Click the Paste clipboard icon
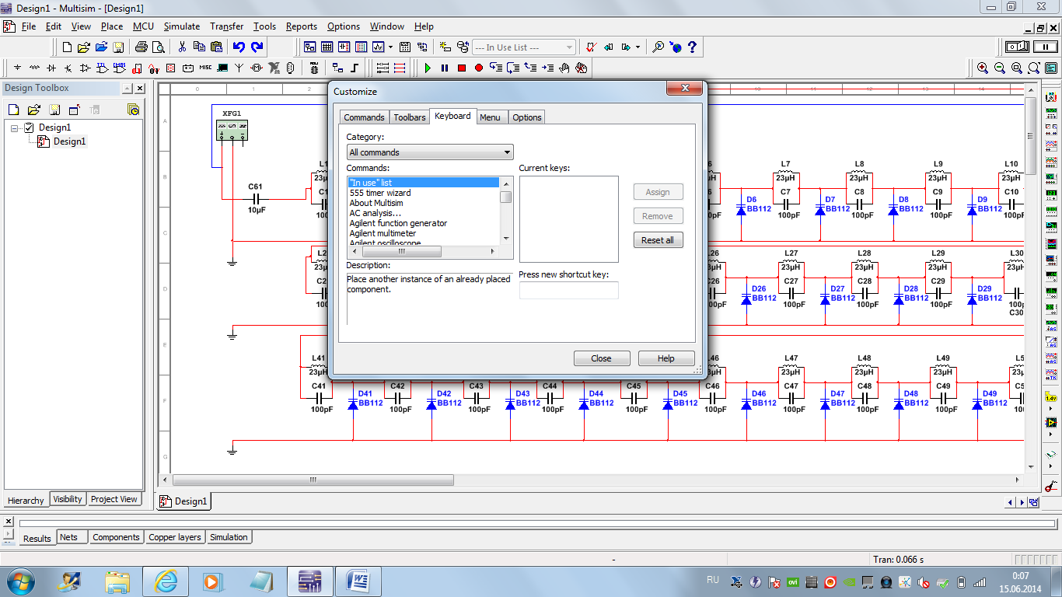1062x597 pixels. pyautogui.click(x=217, y=47)
